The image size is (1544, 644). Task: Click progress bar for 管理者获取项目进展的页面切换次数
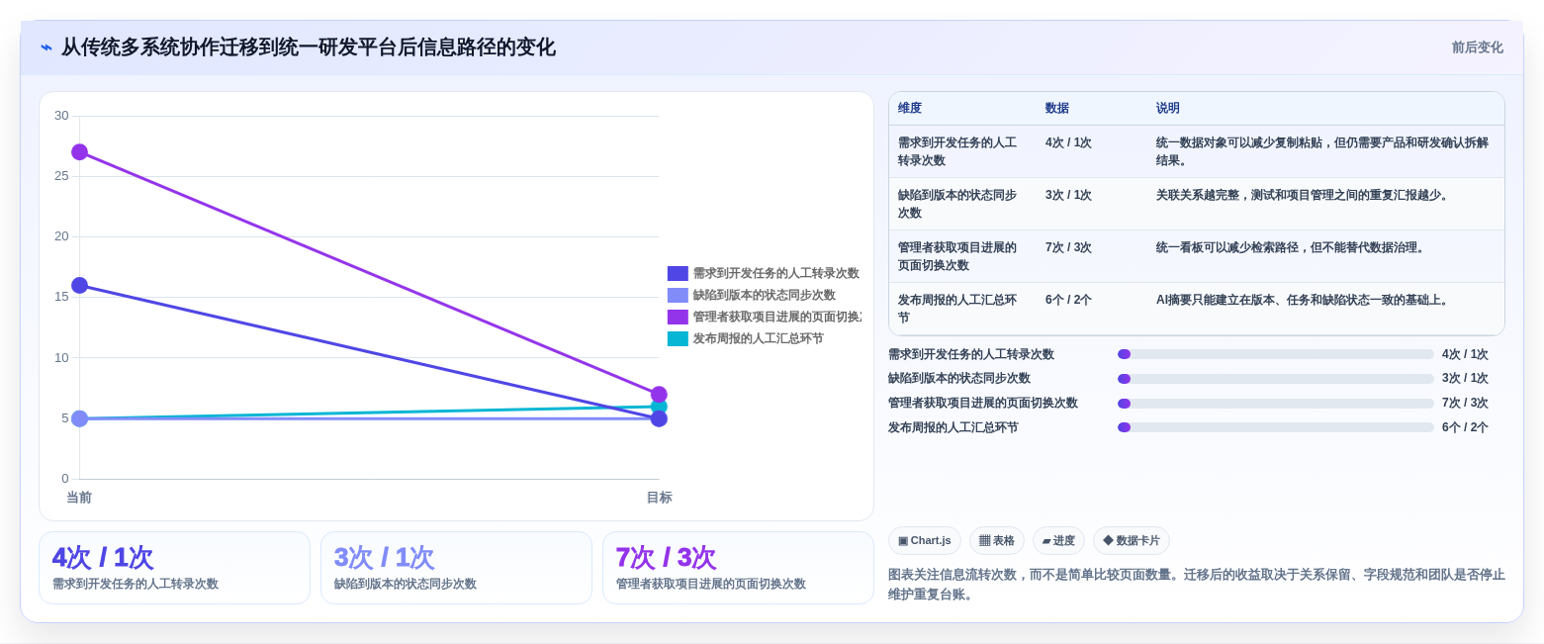1276,404
